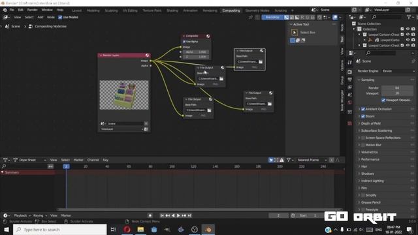Viewport: 418px width, 235px height.
Task: Click the Composite node preview icon
Action: click(208, 36)
